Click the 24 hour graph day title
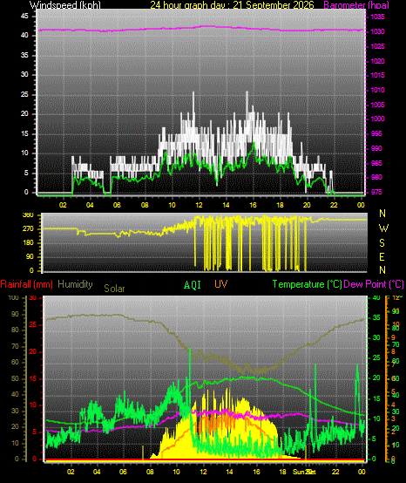Screen dimensions: 406x483 (x=232, y=5)
